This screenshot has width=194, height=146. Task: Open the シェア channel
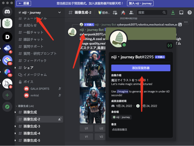pos(40,68)
